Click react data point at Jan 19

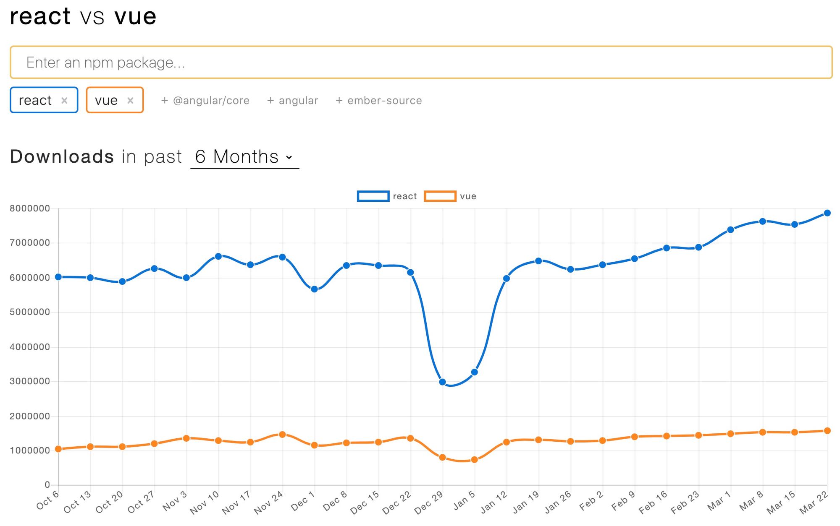538,261
